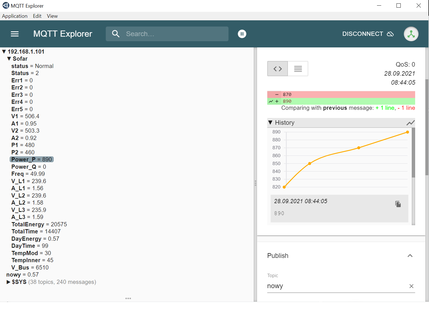
Task: Select the 'Freq = 49.99' topic
Action: (x=28, y=174)
